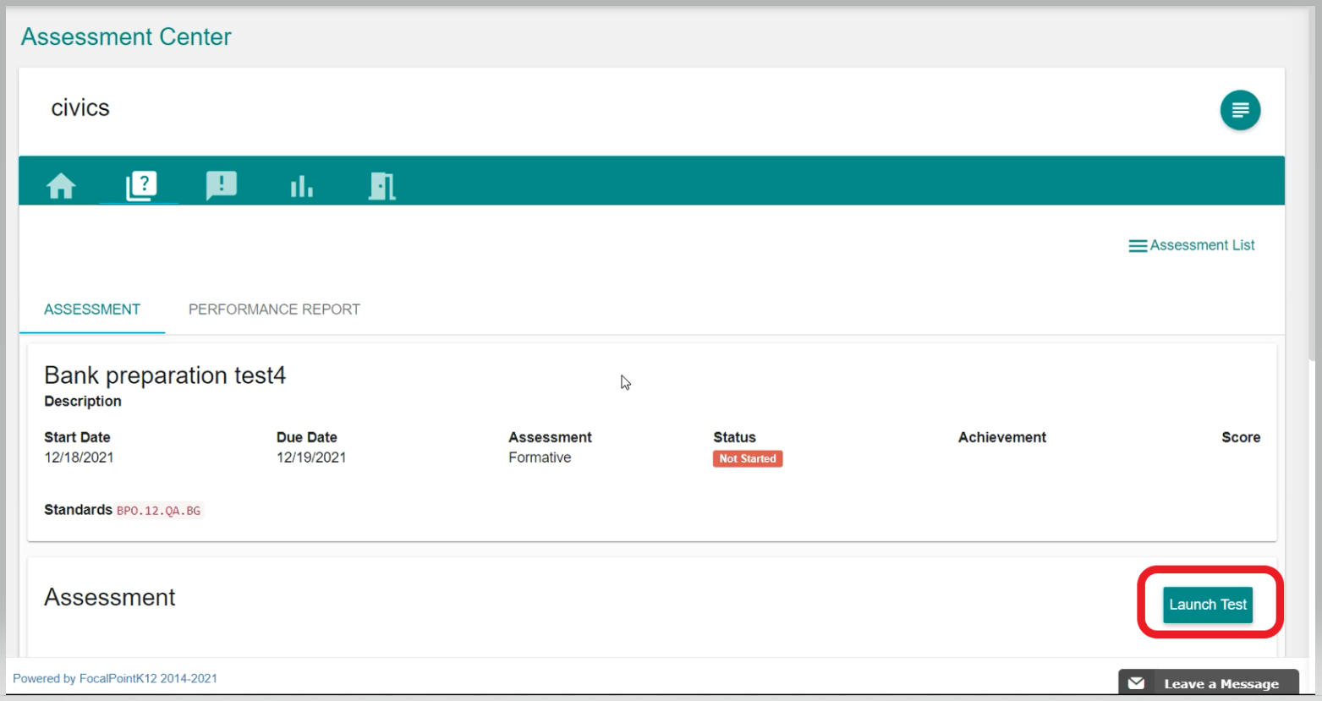
Task: Open the announcements exclamation bubble icon
Action: click(x=221, y=185)
